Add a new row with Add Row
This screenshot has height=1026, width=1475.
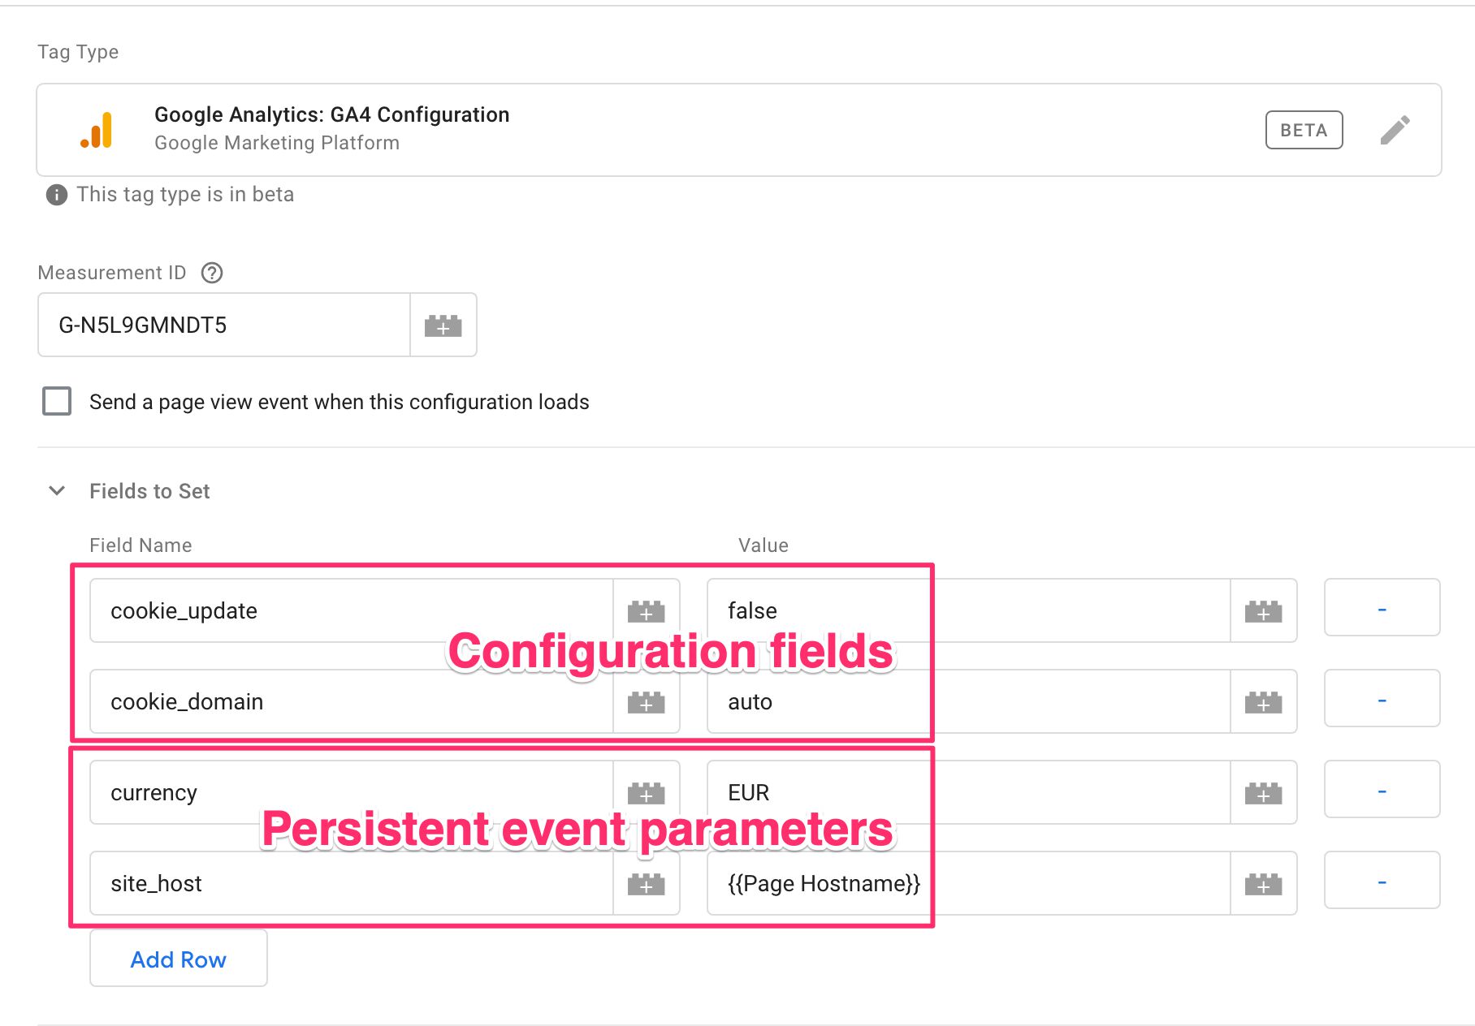tap(179, 959)
